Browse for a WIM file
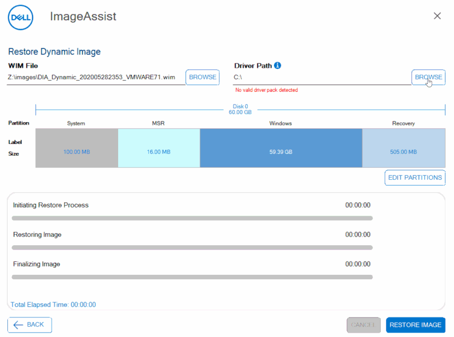454x337 pixels. pyautogui.click(x=202, y=77)
